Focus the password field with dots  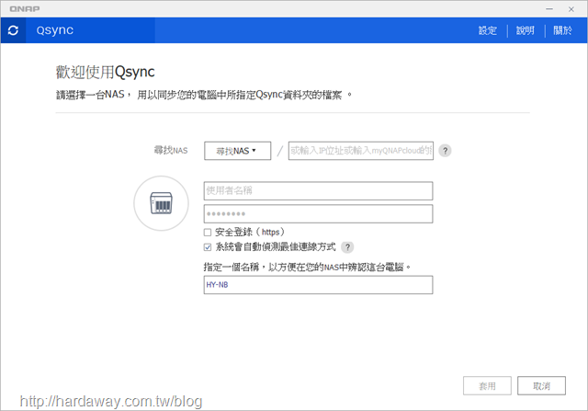pos(318,214)
